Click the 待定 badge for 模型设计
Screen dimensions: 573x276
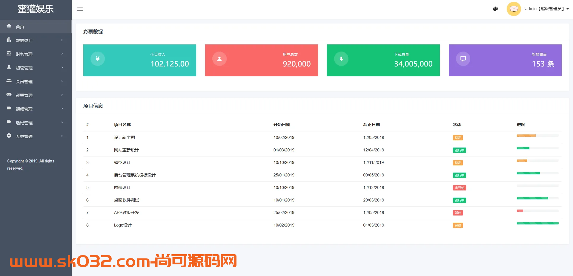[458, 163]
